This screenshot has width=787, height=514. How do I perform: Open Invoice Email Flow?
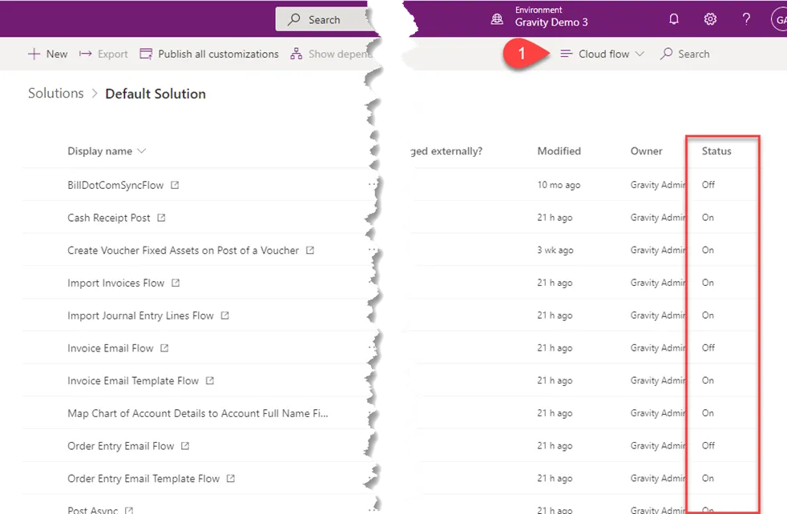[x=111, y=348]
